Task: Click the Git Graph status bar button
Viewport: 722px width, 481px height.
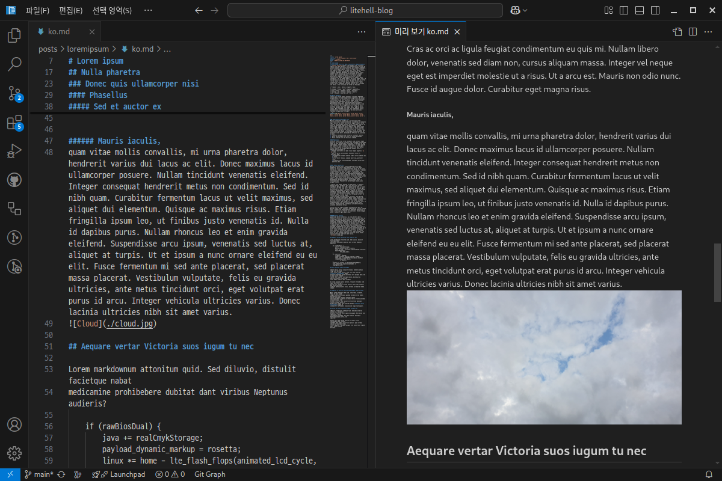Action: click(x=210, y=474)
